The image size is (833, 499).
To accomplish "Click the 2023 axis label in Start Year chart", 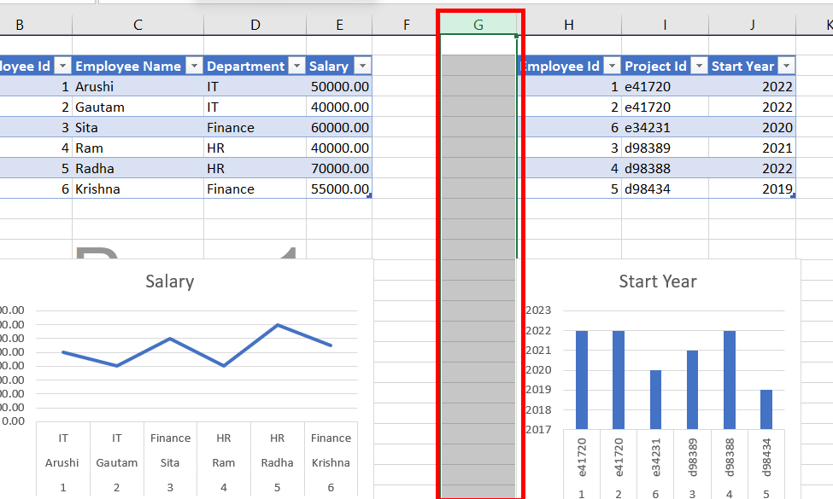I will click(538, 310).
